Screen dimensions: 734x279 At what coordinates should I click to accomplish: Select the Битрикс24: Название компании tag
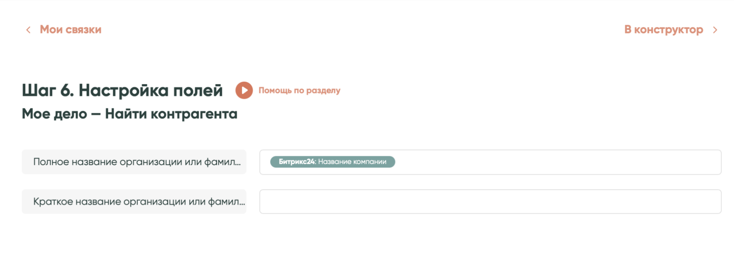(x=332, y=162)
